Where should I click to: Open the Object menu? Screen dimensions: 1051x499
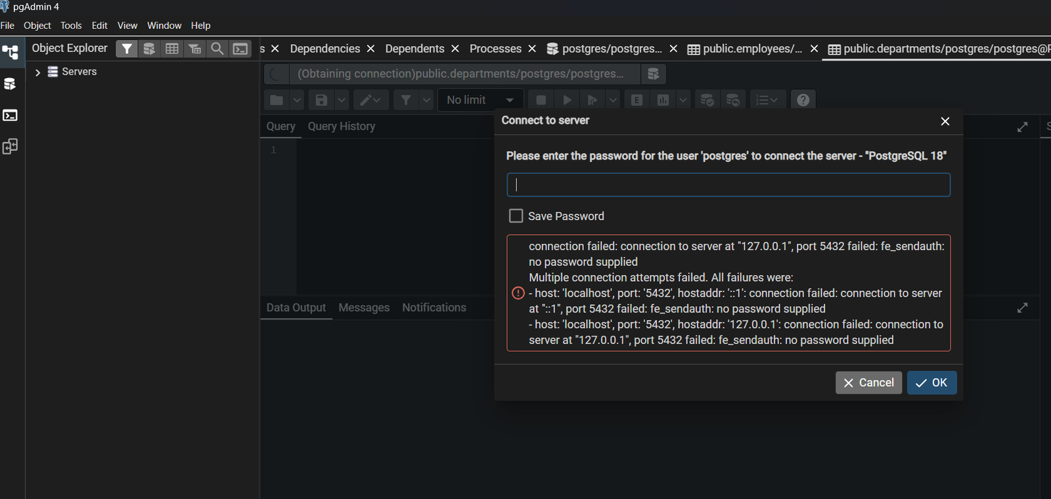[x=37, y=26]
